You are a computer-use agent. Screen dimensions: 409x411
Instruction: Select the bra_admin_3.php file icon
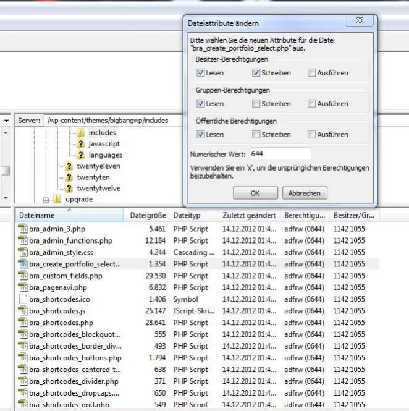coord(23,229)
